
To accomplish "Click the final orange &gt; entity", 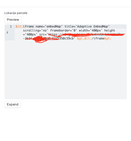I will [x=108, y=38].
